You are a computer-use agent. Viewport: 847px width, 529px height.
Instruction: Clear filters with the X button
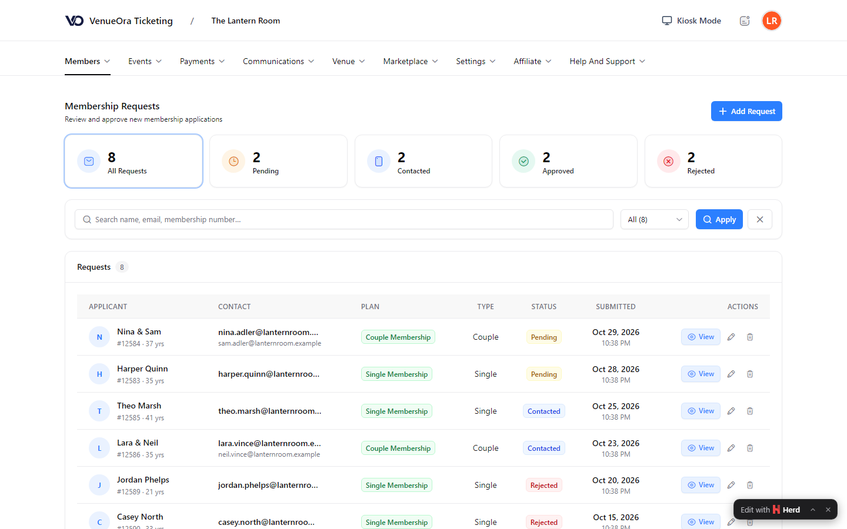point(760,219)
